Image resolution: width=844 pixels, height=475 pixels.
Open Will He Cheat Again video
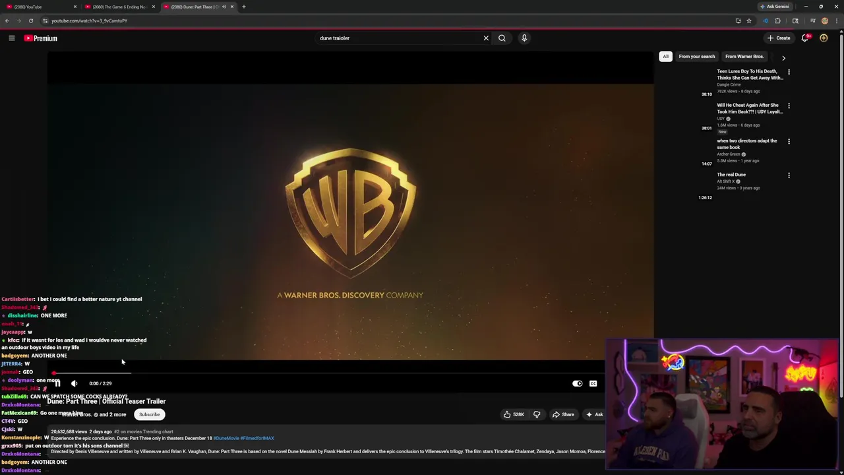click(x=750, y=108)
